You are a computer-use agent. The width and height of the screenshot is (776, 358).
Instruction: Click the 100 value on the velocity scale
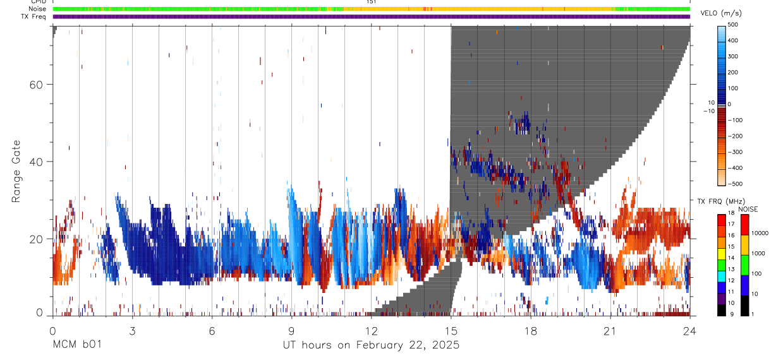click(x=733, y=88)
